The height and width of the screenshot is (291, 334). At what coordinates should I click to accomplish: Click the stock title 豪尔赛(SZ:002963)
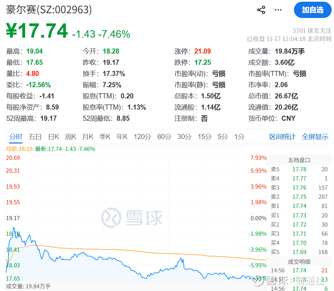49,9
